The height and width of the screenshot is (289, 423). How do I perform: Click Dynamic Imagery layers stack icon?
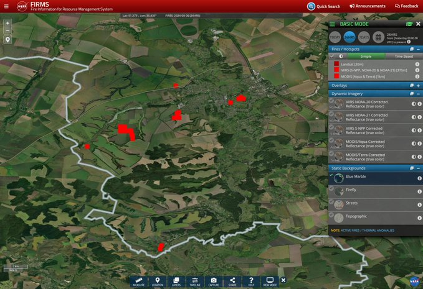coord(412,94)
